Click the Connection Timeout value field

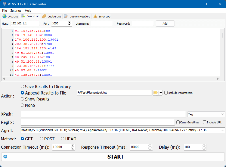point(62,147)
